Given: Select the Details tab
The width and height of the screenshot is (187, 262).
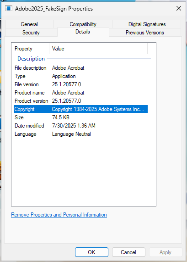Looking at the screenshot, I should coord(83,32).
